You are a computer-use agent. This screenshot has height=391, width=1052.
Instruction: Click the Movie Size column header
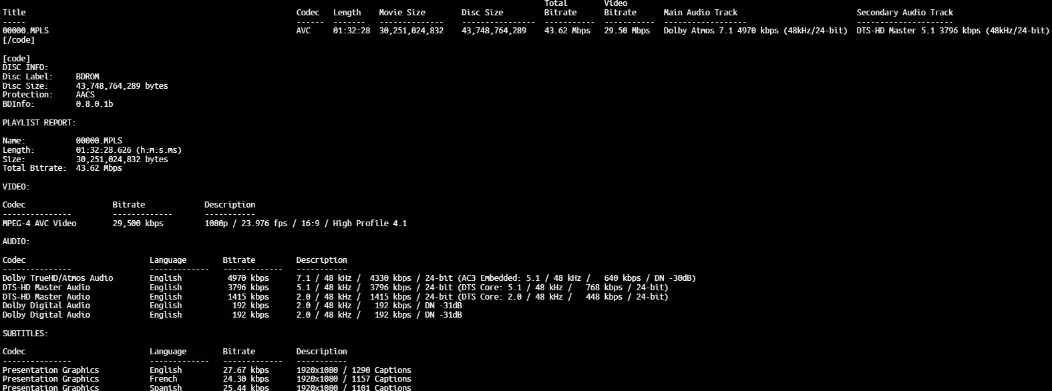coord(401,13)
